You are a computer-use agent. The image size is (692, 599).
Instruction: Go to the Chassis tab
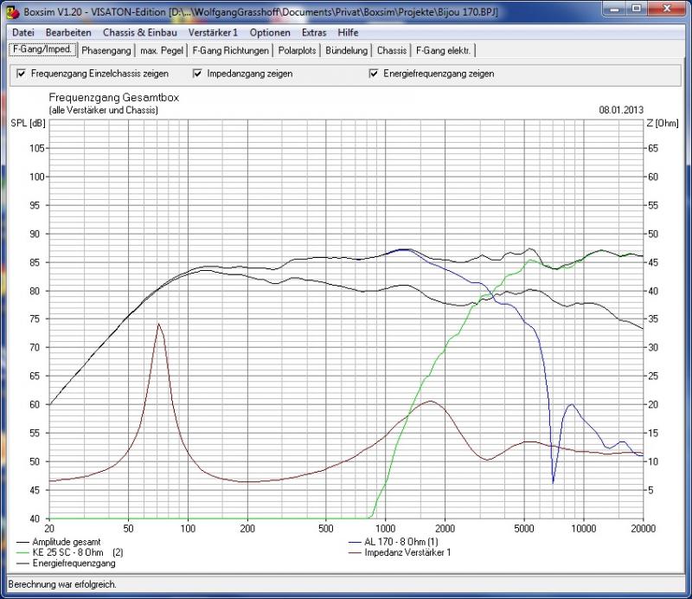pos(392,50)
